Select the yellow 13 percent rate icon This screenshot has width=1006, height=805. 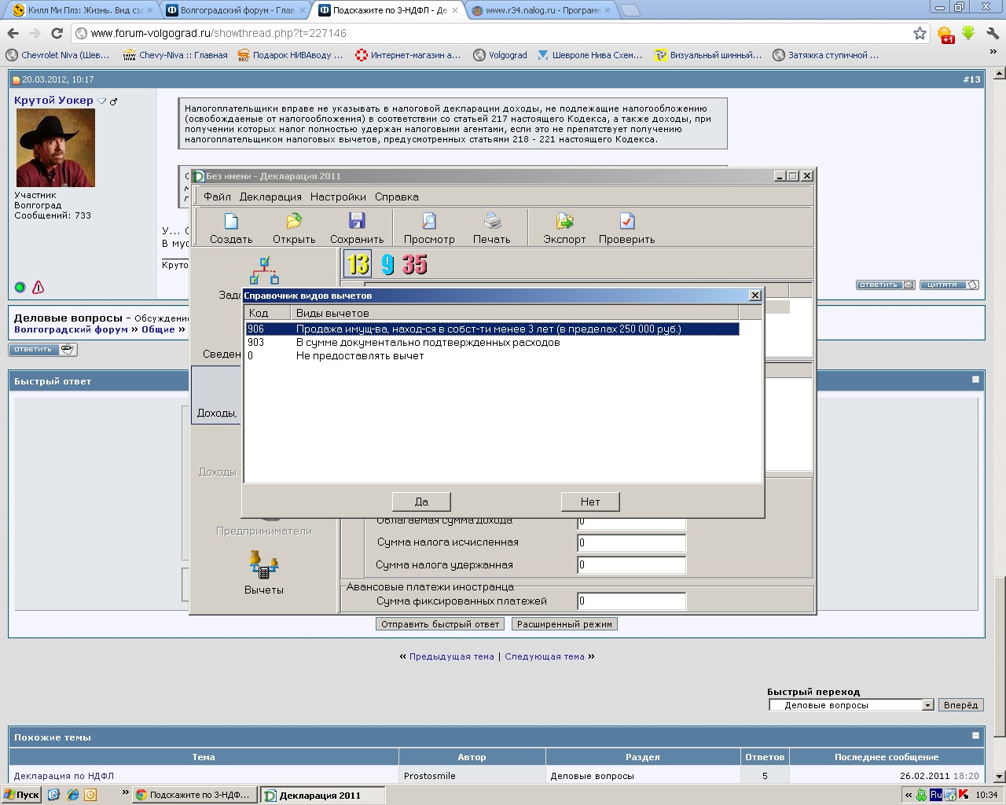coord(358,264)
